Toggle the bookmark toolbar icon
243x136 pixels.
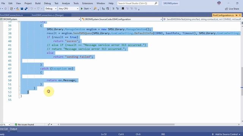pyautogui.click(x=123, y=9)
